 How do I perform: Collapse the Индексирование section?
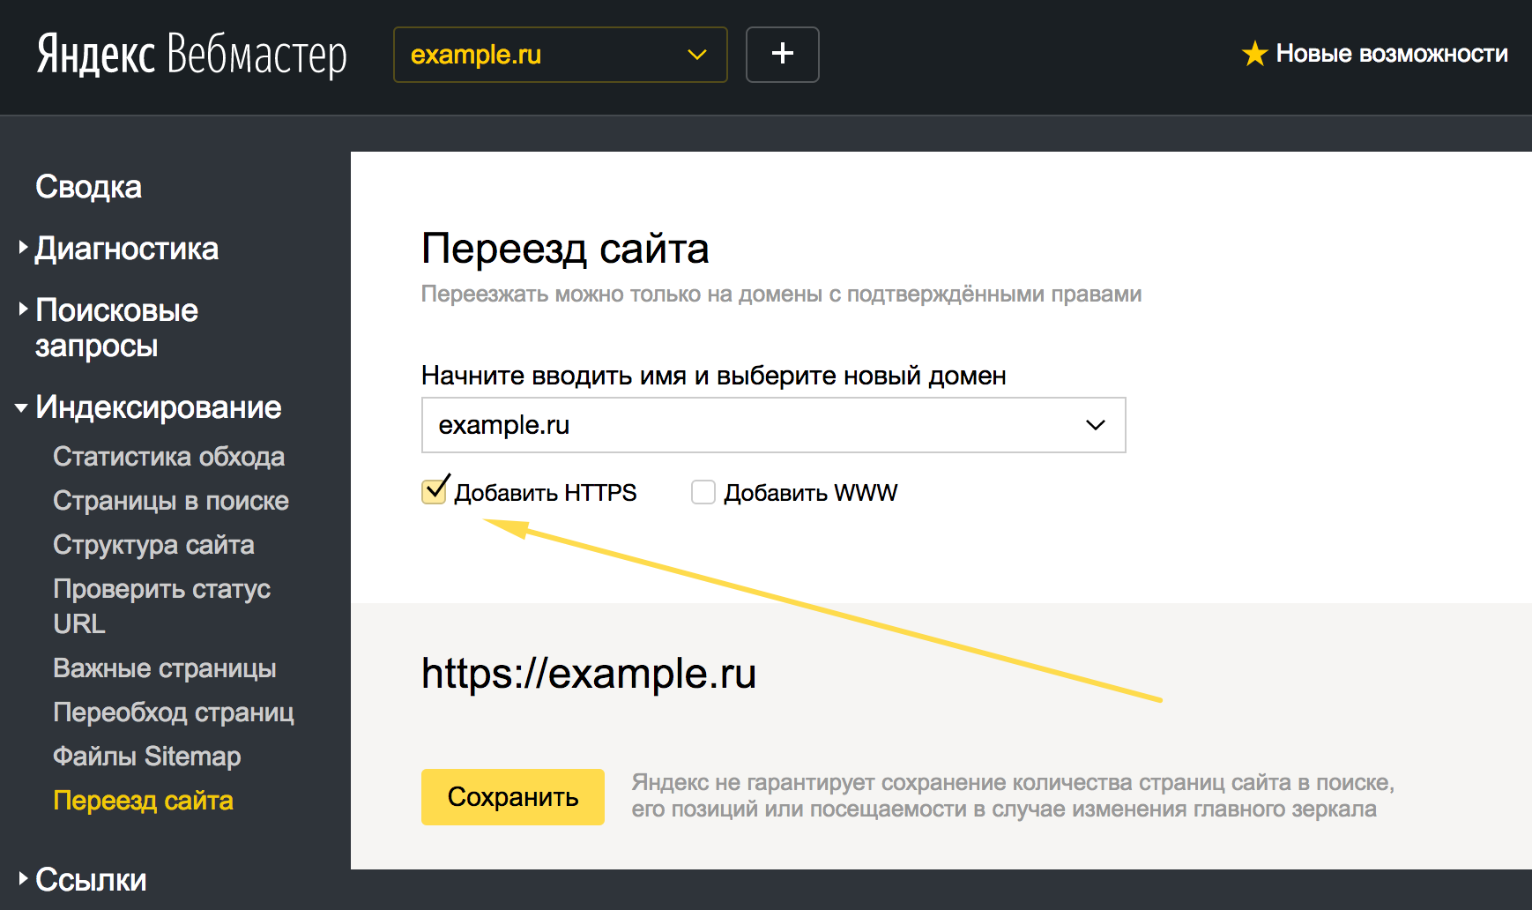[159, 407]
